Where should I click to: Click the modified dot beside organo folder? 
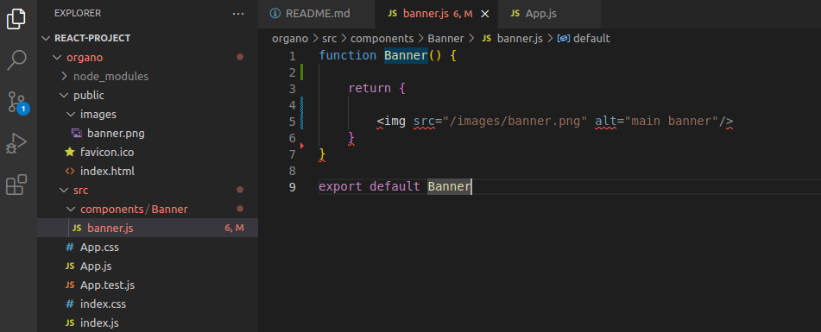tap(240, 58)
